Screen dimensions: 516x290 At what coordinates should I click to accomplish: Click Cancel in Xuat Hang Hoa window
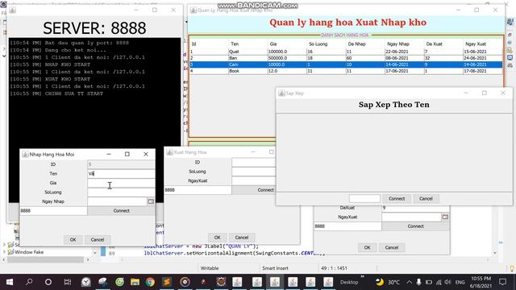click(x=242, y=238)
